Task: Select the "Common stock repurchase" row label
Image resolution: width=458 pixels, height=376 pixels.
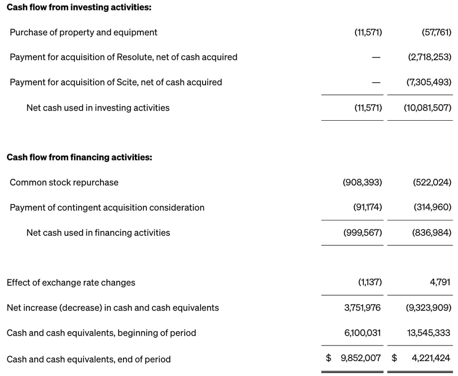Action: click(64, 183)
